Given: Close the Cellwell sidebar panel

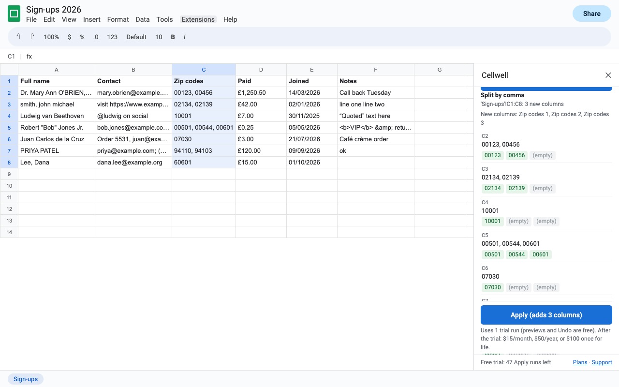Looking at the screenshot, I should (x=608, y=75).
